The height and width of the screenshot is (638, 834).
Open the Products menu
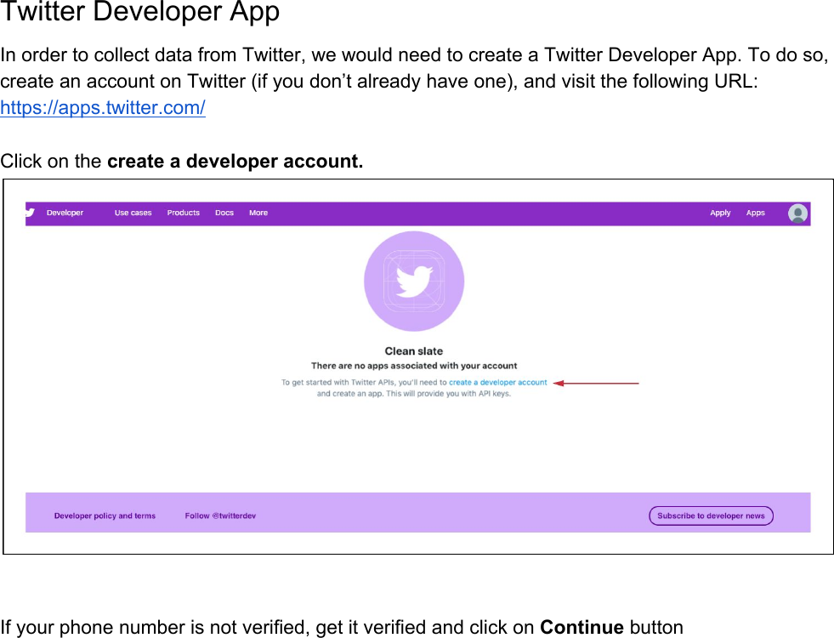pyautogui.click(x=184, y=213)
